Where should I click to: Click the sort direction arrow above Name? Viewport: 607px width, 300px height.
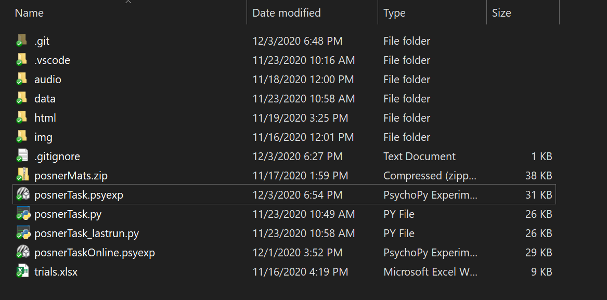click(128, 2)
